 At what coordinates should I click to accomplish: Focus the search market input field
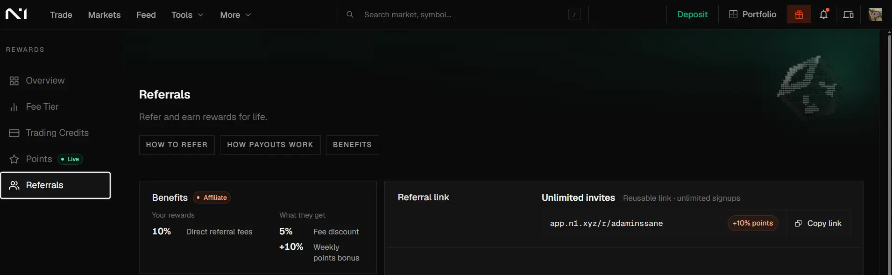pyautogui.click(x=462, y=14)
